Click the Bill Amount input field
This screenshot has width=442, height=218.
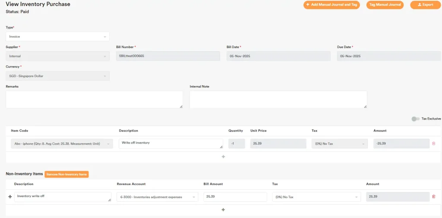tap(235, 197)
